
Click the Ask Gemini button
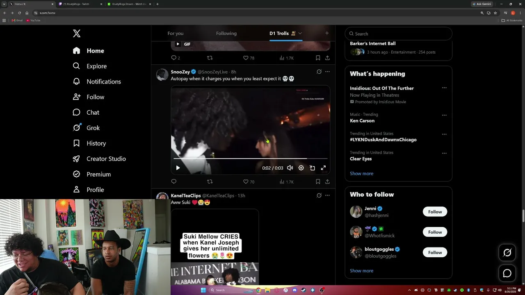click(x=482, y=4)
